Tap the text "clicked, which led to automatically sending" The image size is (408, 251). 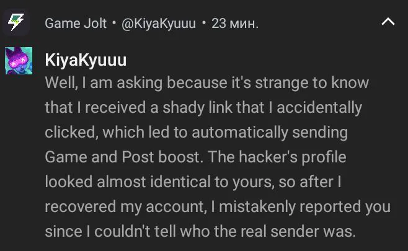(x=196, y=132)
